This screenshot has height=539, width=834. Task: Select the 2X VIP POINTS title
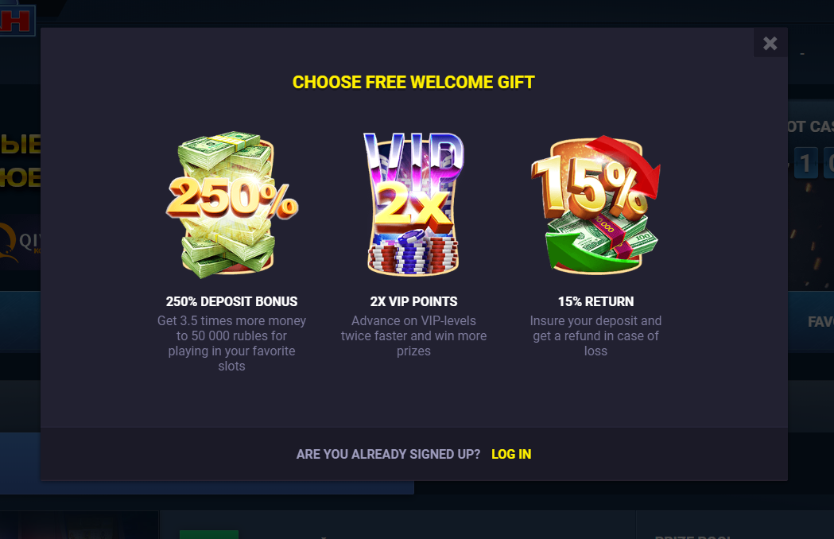pyautogui.click(x=413, y=301)
